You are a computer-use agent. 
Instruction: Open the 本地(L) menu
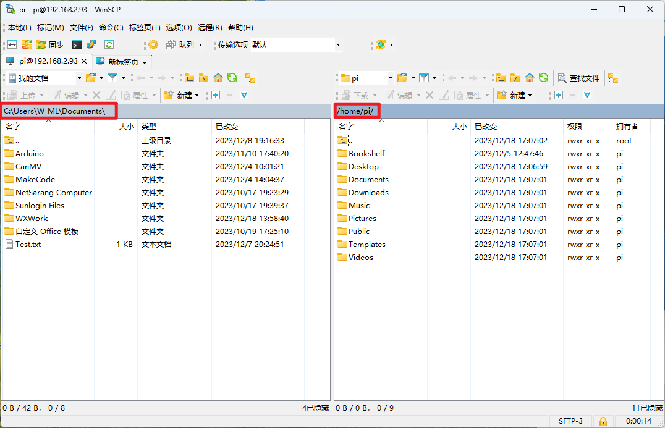[20, 28]
